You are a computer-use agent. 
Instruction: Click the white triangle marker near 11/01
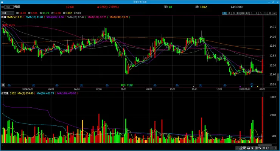(x=193, y=87)
